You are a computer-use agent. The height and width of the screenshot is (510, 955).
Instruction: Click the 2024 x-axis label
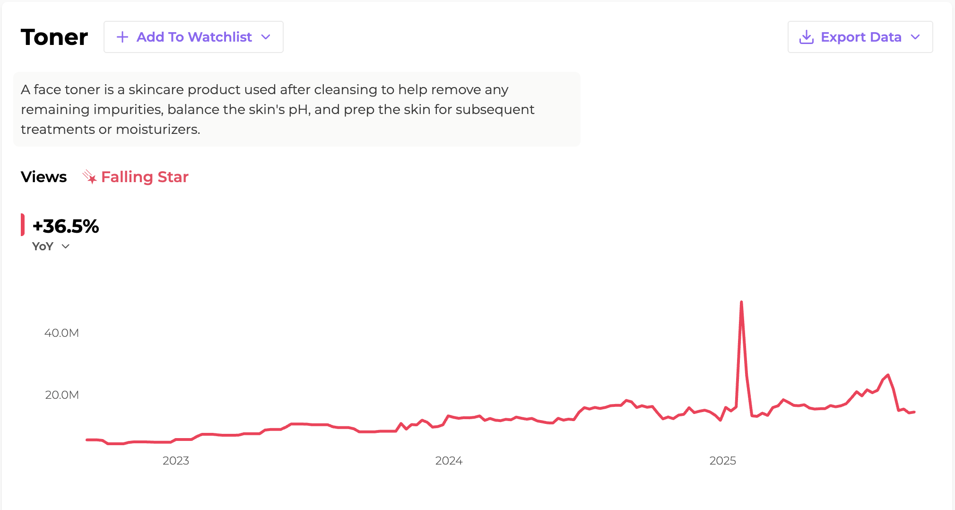point(449,461)
